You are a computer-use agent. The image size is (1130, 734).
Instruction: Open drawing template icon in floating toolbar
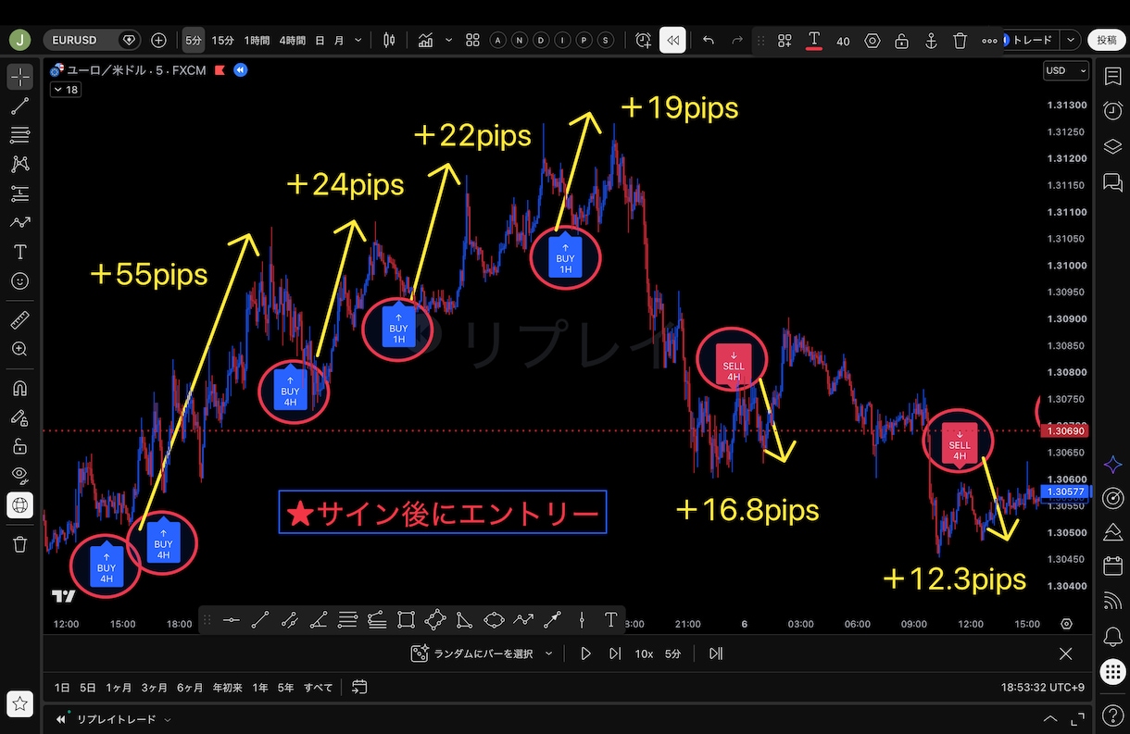(x=785, y=41)
